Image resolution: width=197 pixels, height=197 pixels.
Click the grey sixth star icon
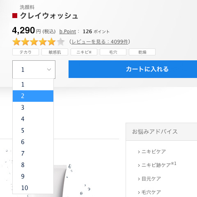click(60, 42)
